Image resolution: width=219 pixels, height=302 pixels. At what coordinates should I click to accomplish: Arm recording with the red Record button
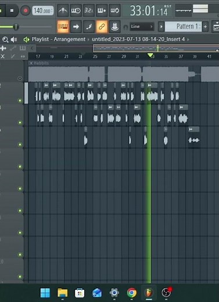pos(26,10)
